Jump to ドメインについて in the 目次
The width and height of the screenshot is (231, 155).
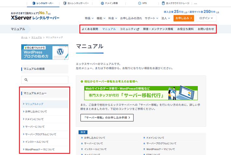(155, 138)
